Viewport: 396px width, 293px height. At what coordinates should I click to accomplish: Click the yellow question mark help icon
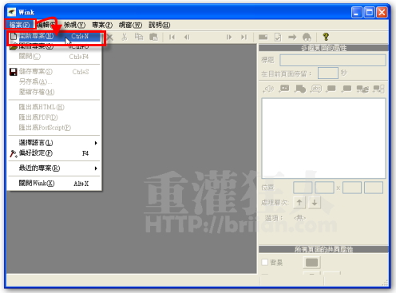tap(326, 37)
